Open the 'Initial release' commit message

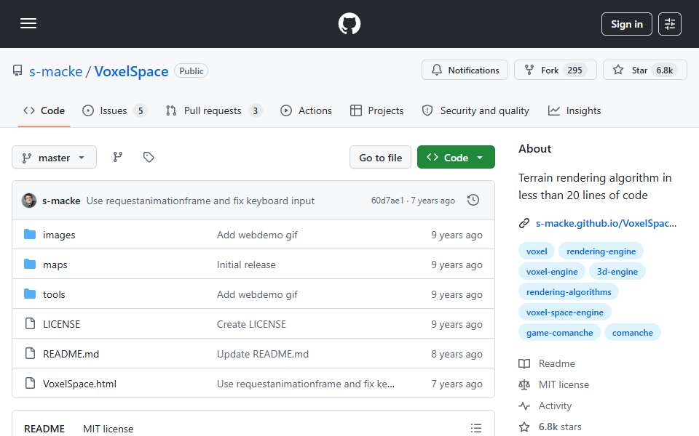[x=246, y=265]
